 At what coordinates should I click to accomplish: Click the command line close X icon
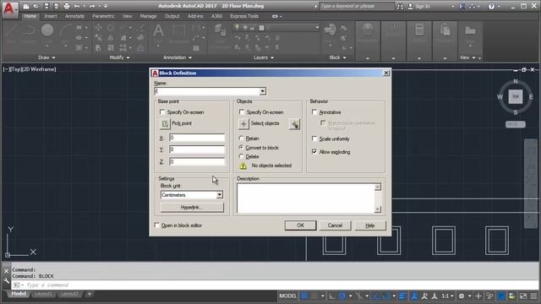(6, 271)
